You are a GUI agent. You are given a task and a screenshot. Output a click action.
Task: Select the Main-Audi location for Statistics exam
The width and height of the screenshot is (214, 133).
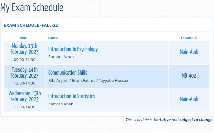[x=189, y=99]
